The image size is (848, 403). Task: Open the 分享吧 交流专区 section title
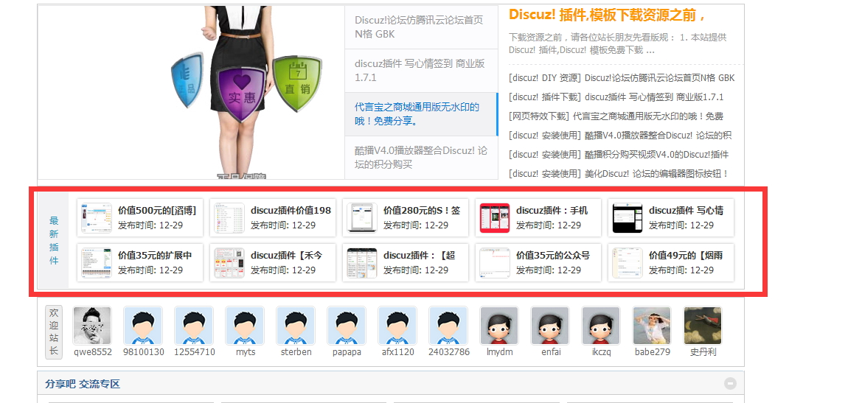tap(82, 384)
